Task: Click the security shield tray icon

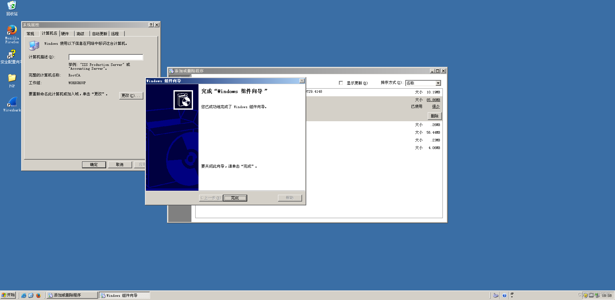Action: coord(586,296)
